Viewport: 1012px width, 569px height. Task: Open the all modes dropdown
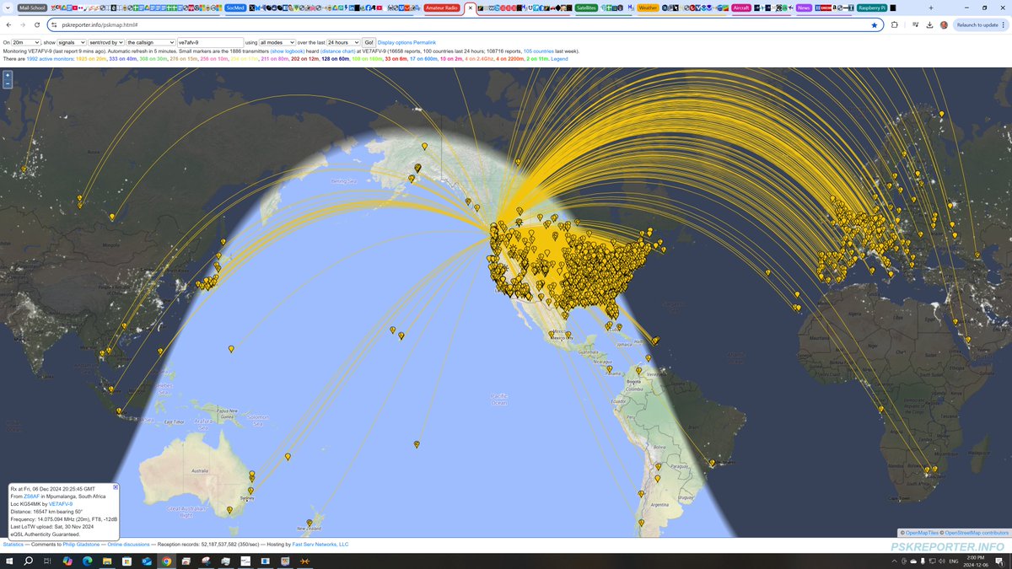click(x=277, y=42)
